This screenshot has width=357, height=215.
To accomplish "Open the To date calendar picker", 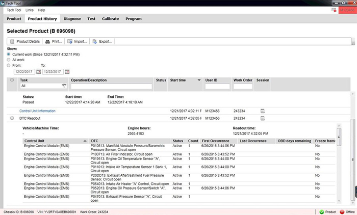I will point(67,72).
